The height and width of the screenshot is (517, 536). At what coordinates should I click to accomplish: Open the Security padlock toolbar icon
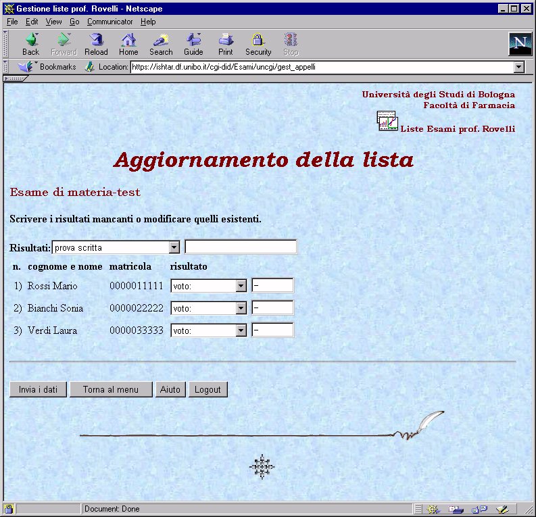coord(258,45)
